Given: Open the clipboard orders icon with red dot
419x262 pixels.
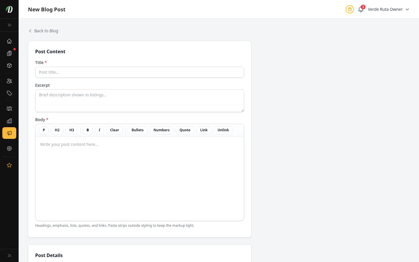Looking at the screenshot, I should click(9, 53).
